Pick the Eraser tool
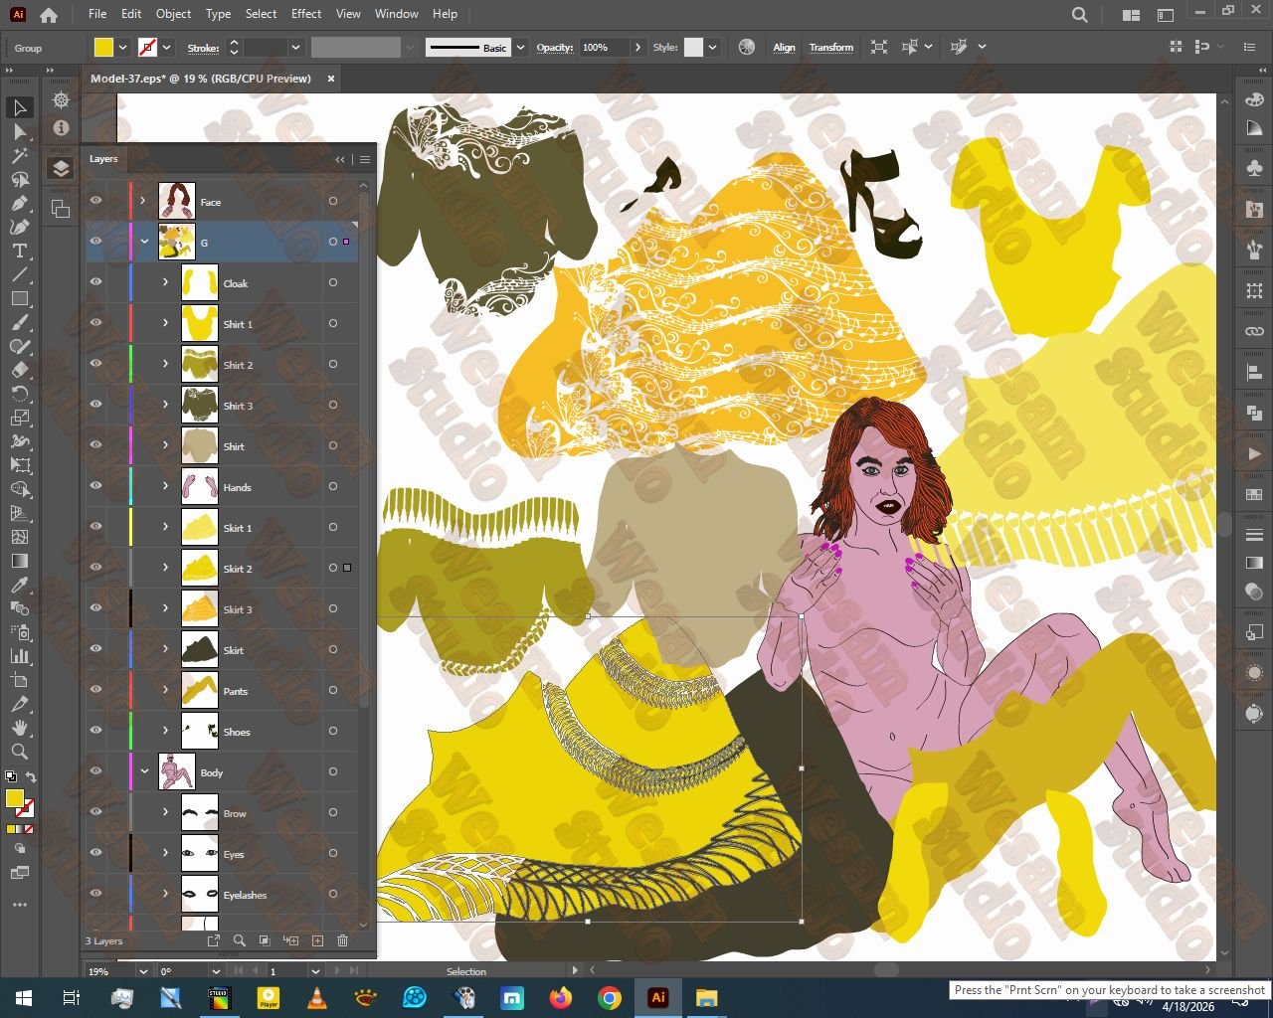Viewport: 1273px width, 1018px height. point(20,370)
